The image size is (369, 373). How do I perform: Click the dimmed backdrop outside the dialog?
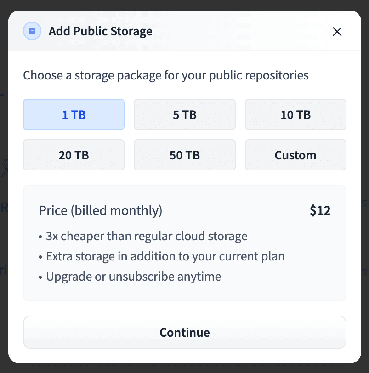(184, 368)
